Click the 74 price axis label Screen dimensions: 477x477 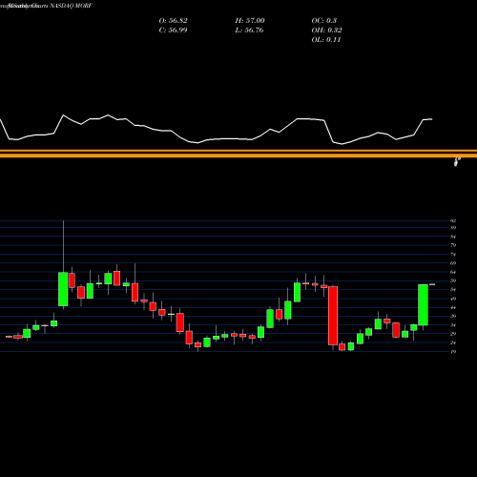pos(453,255)
